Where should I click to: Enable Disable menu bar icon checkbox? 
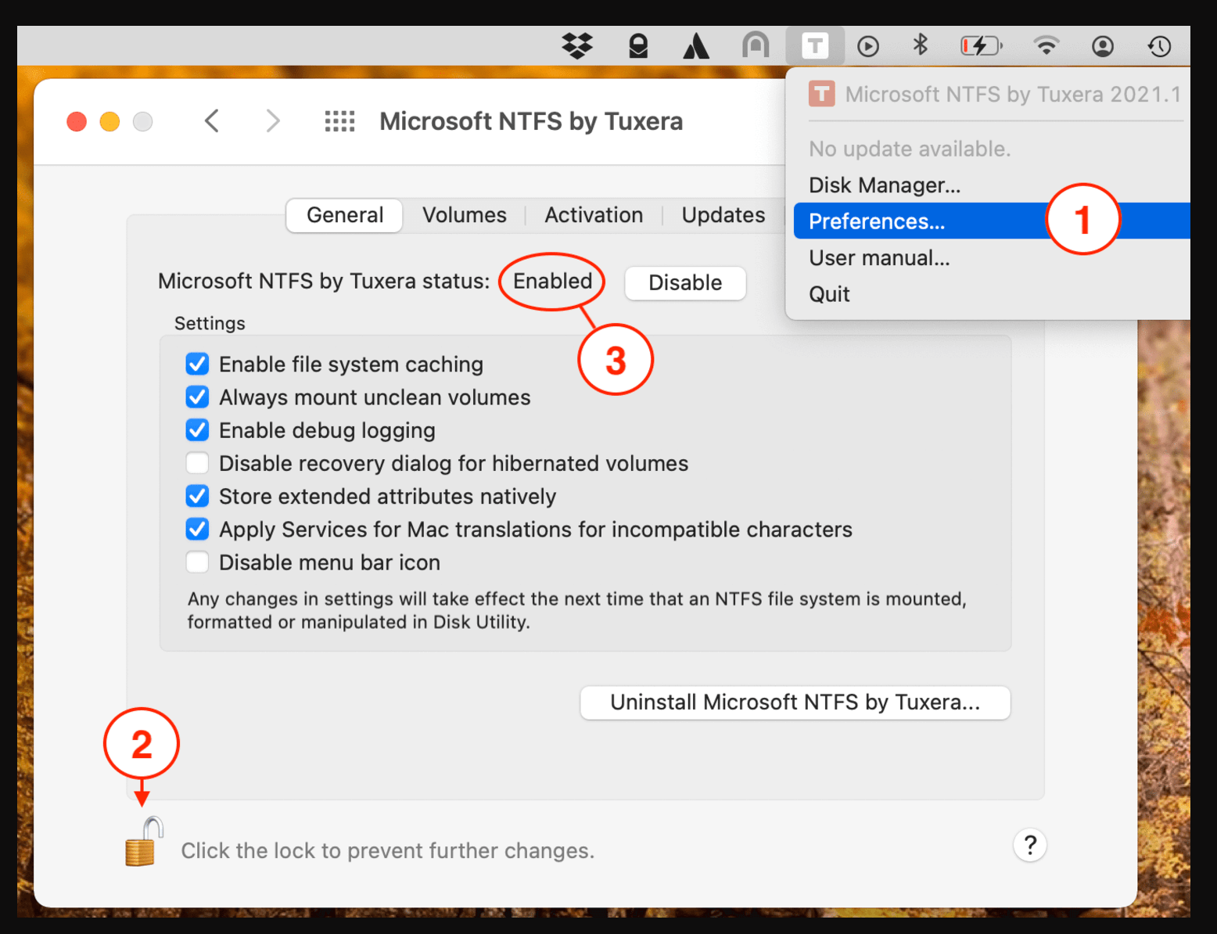point(198,562)
